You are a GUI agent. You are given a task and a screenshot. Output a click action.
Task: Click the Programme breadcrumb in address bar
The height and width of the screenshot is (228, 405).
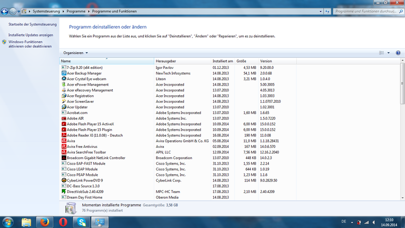tap(74, 11)
